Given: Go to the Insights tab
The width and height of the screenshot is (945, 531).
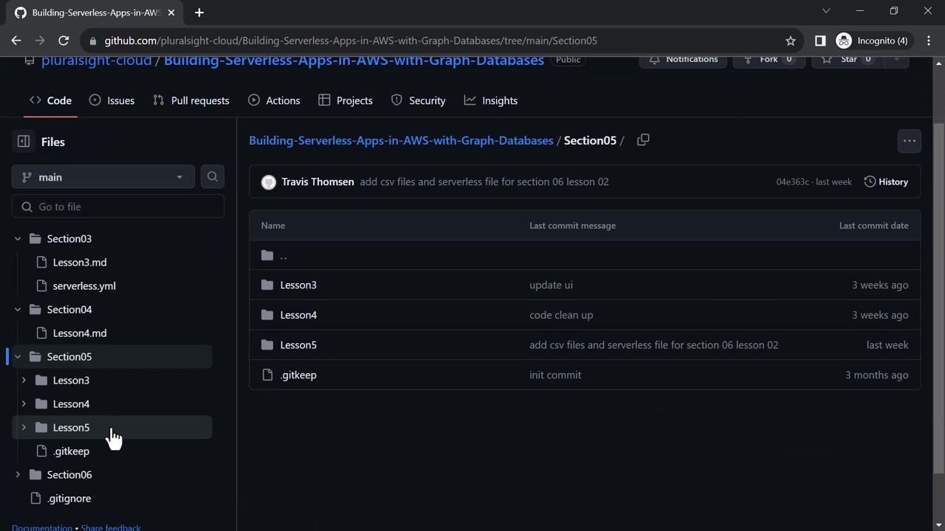Looking at the screenshot, I should 491,100.
